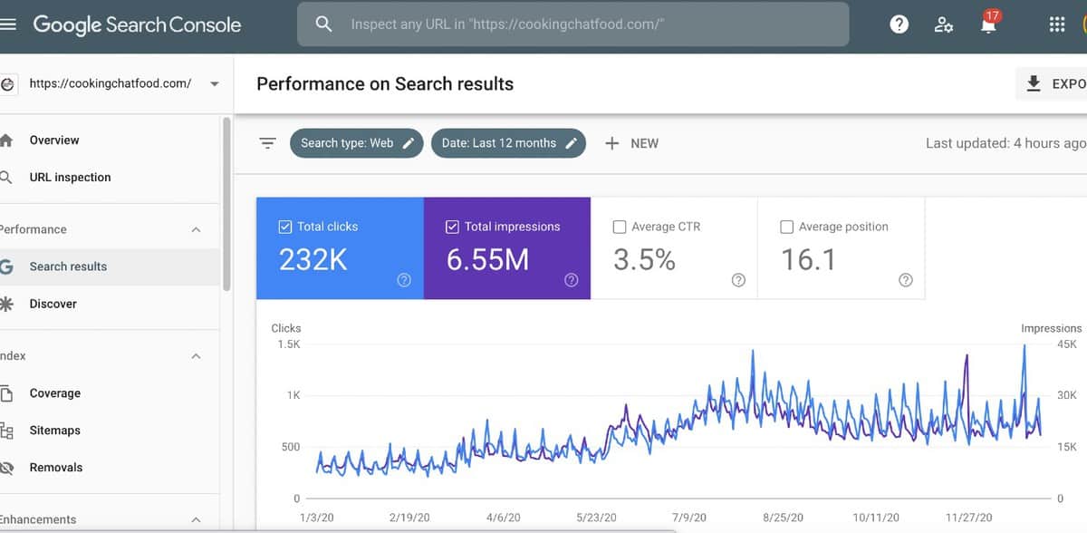Click the property favicon icon
The height and width of the screenshot is (533, 1087).
(8, 83)
